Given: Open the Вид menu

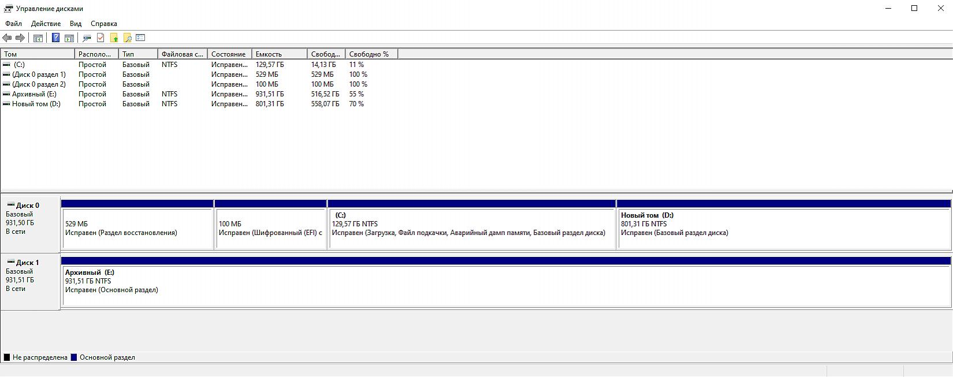Looking at the screenshot, I should pos(76,24).
